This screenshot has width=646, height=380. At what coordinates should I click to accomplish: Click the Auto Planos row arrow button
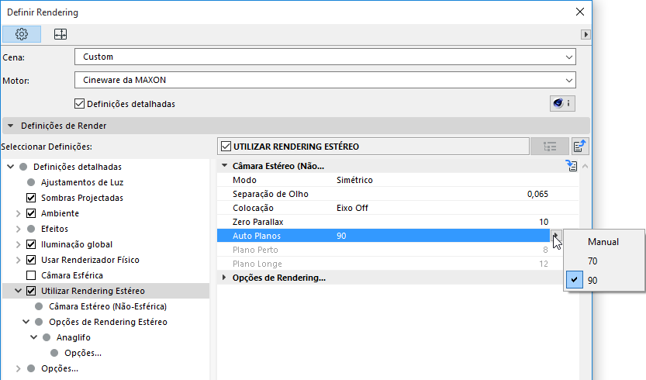[555, 236]
